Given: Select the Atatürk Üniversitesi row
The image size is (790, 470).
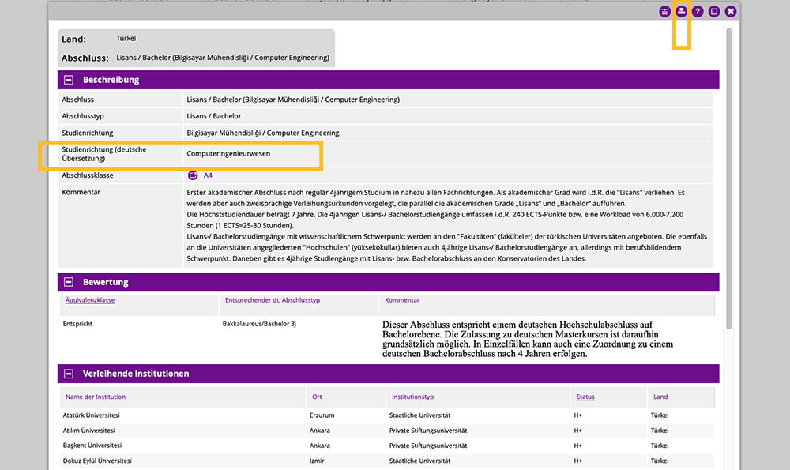Looking at the screenshot, I should click(94, 415).
